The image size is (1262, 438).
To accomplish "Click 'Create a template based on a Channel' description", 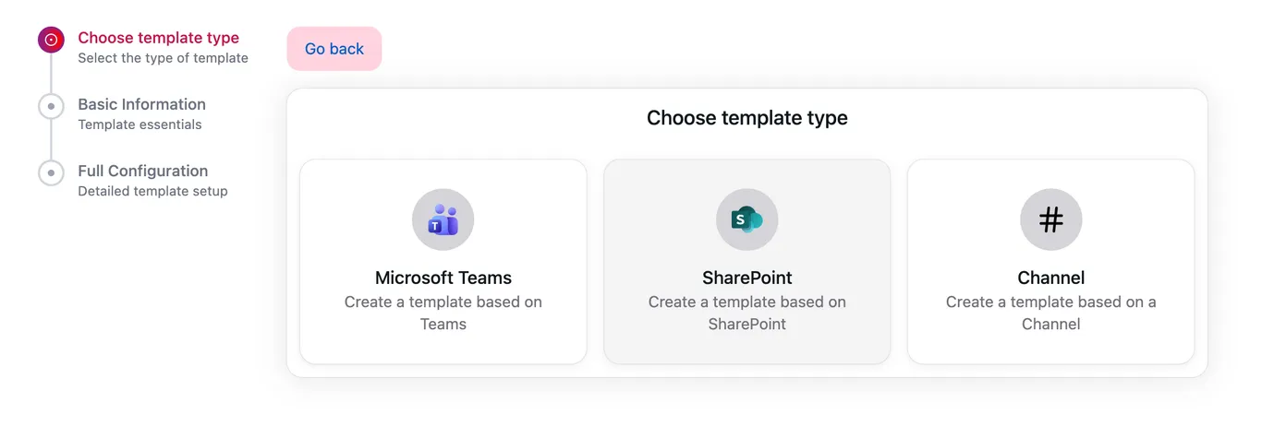I will click(1051, 313).
